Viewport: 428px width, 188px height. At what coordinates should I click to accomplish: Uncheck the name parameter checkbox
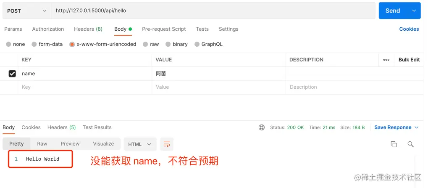(x=12, y=74)
